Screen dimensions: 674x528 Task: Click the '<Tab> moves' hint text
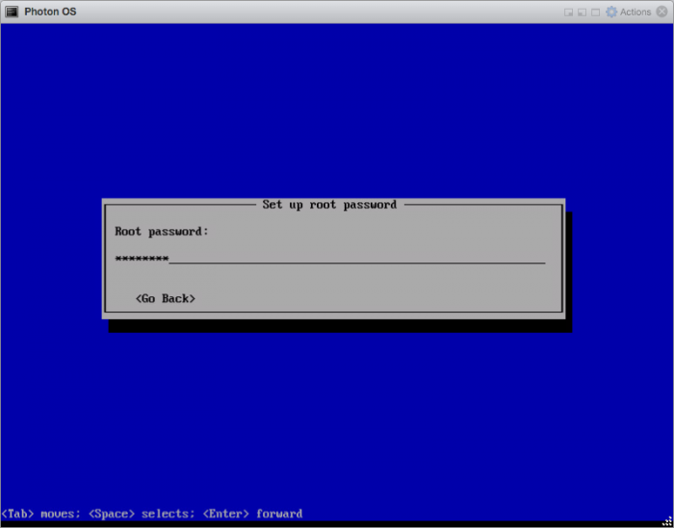(40, 514)
